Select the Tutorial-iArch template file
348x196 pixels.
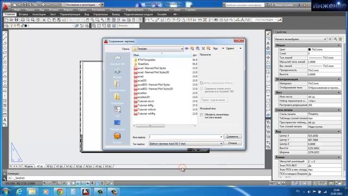click(x=146, y=101)
